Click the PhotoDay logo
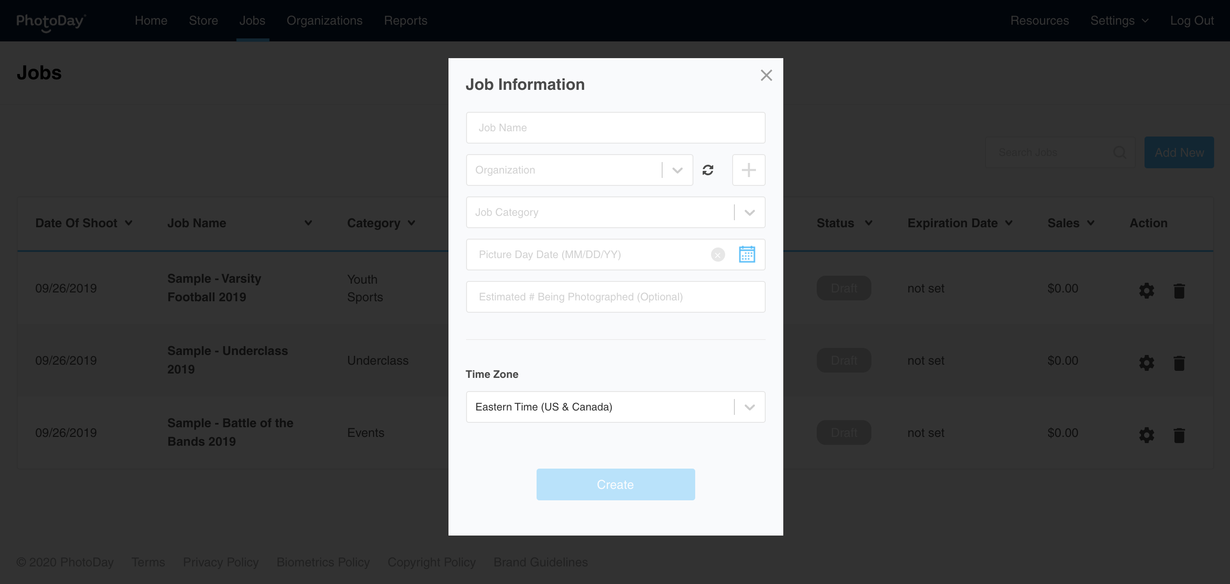Image resolution: width=1230 pixels, height=584 pixels. pos(51,22)
